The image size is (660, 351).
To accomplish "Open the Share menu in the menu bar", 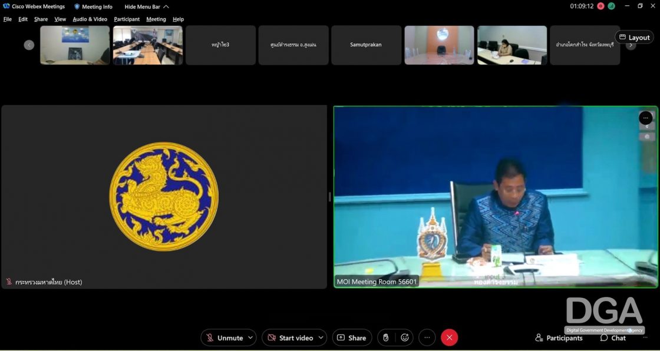I will [41, 19].
